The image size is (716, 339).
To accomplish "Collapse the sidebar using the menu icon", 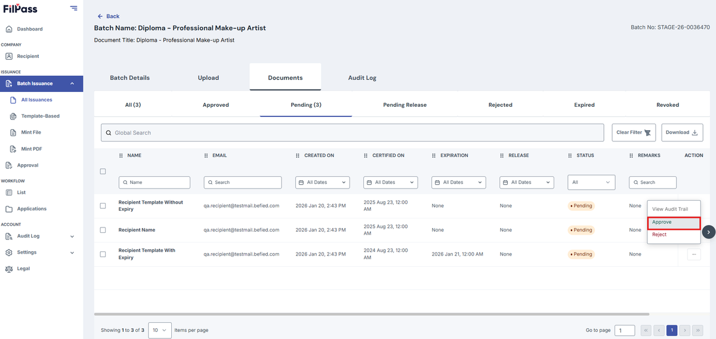I will click(73, 8).
